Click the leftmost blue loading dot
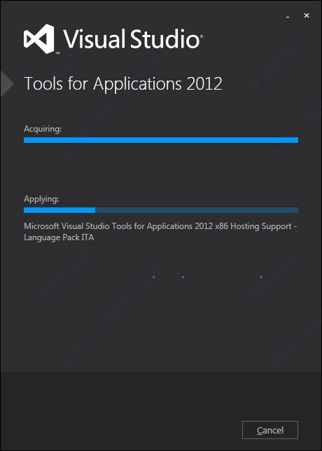The image size is (322, 451). [154, 277]
